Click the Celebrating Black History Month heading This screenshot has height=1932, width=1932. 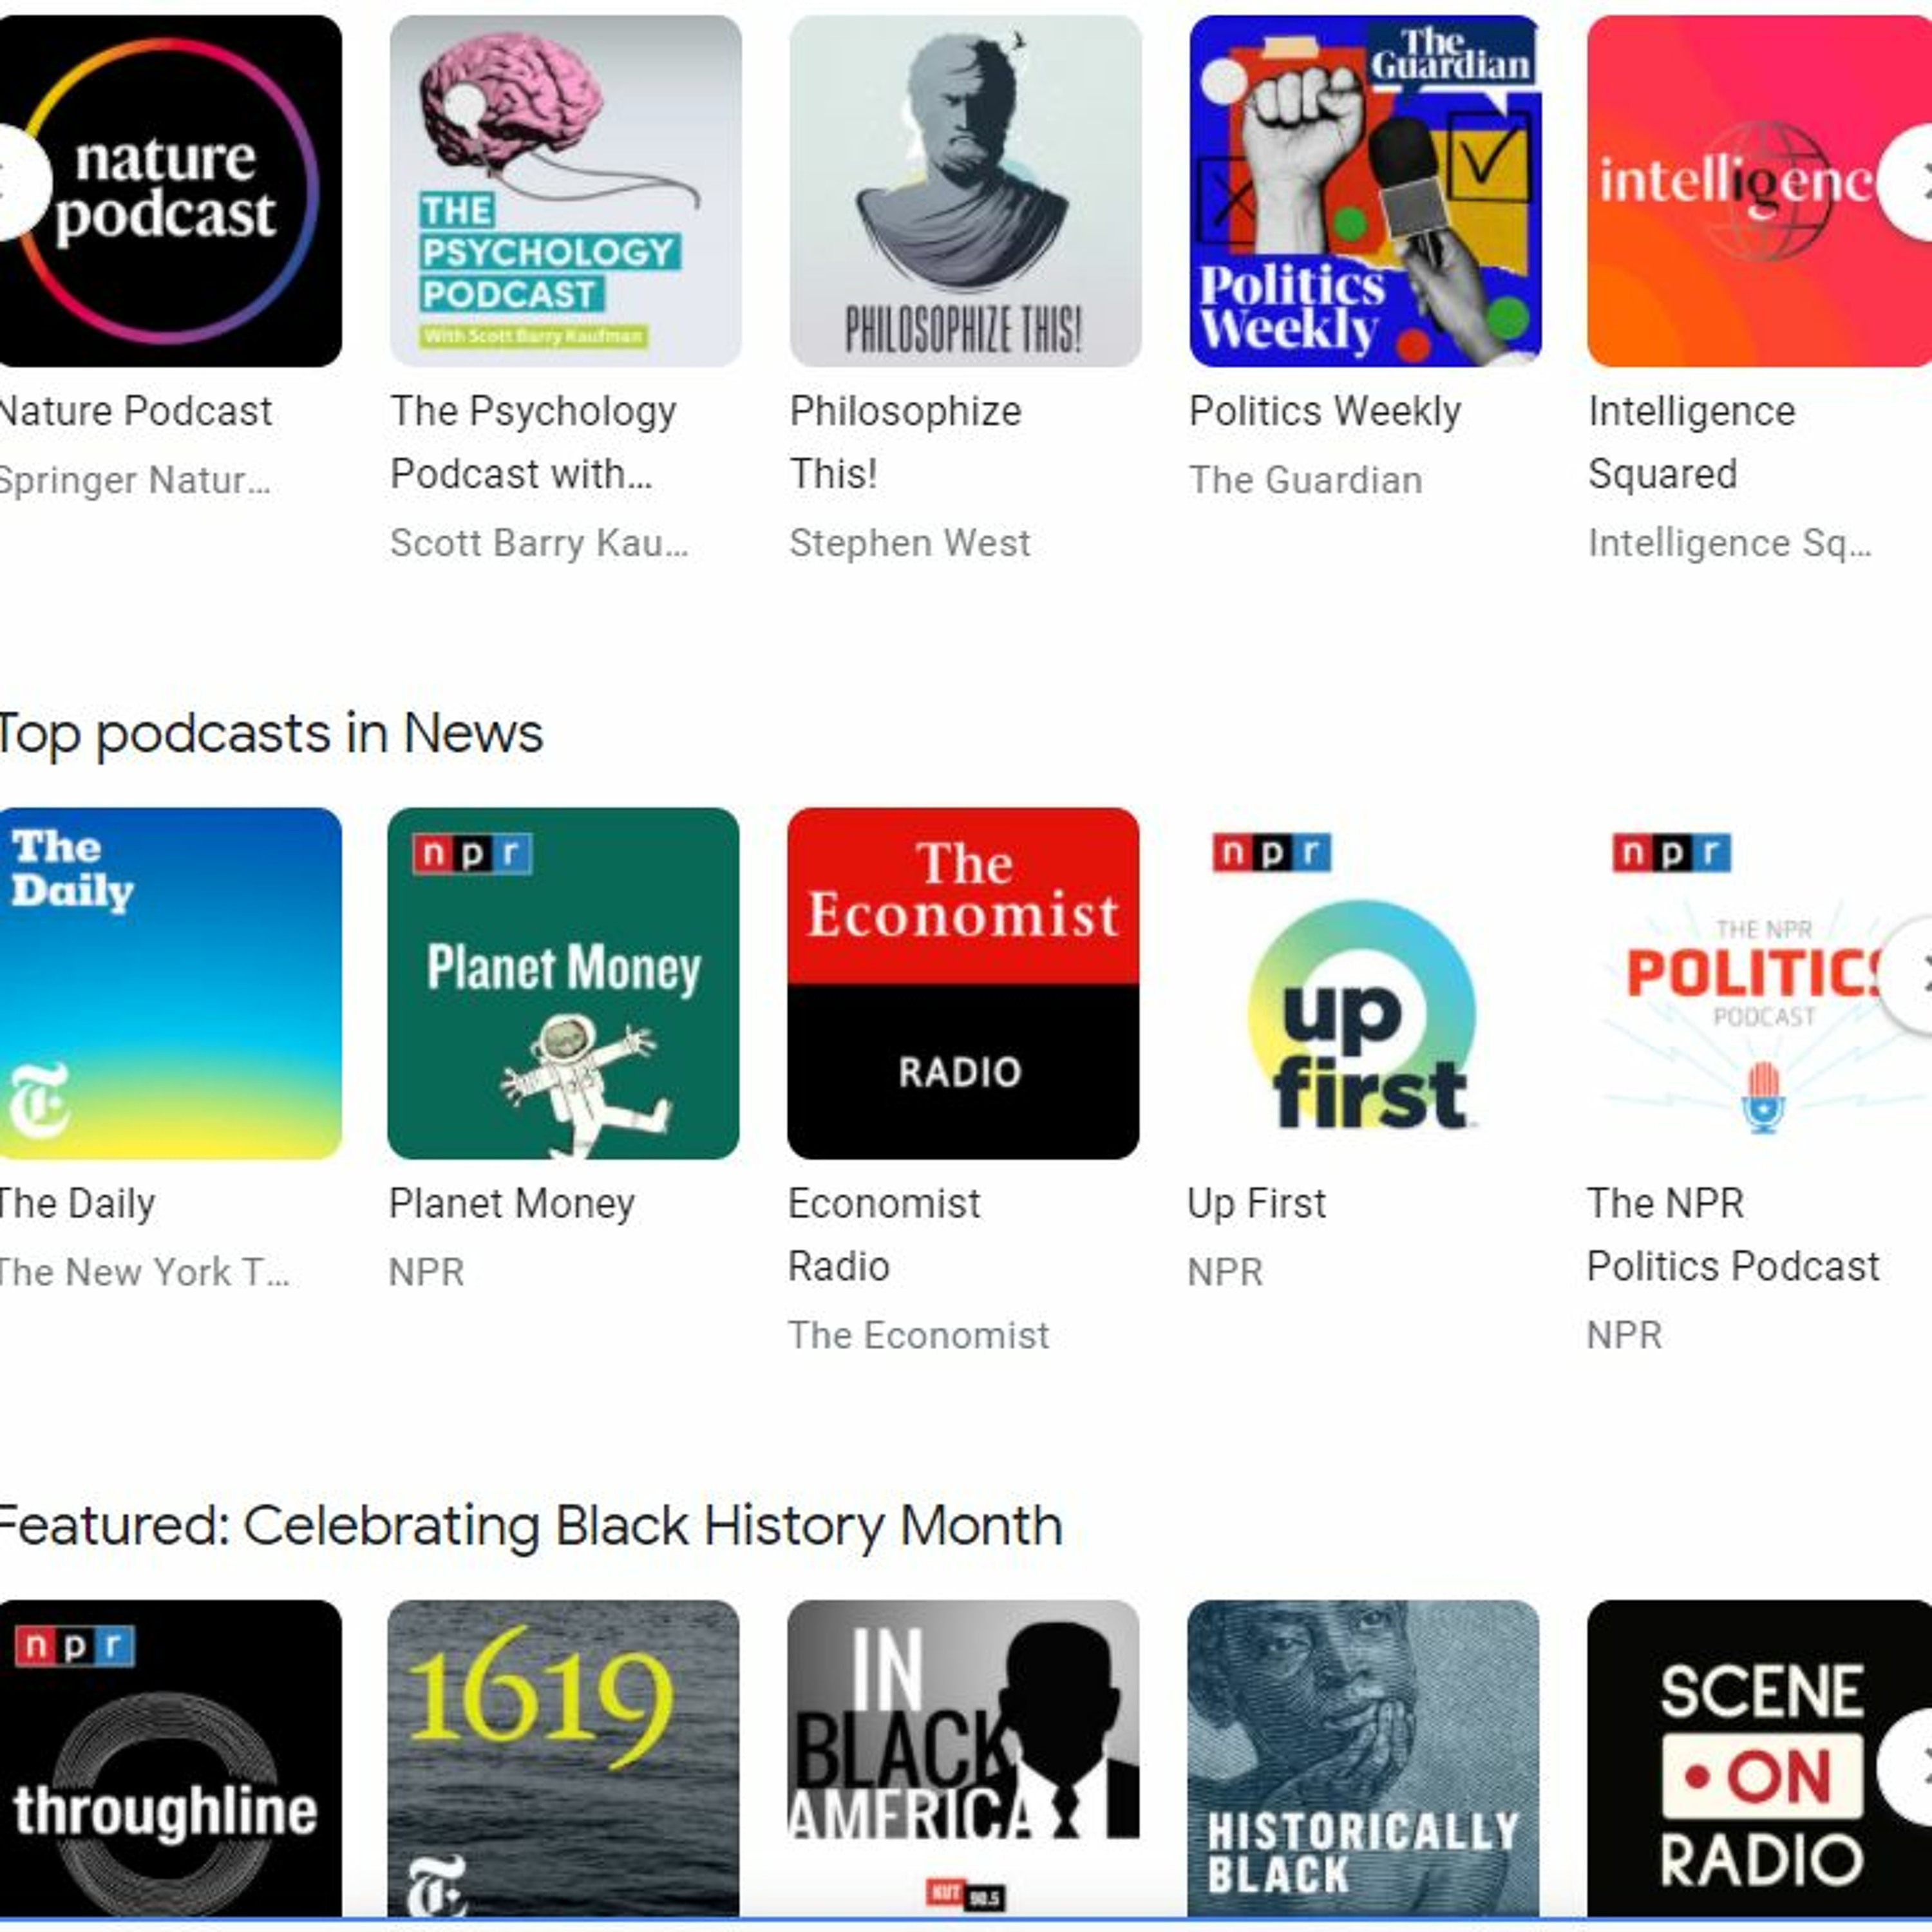tap(530, 1526)
